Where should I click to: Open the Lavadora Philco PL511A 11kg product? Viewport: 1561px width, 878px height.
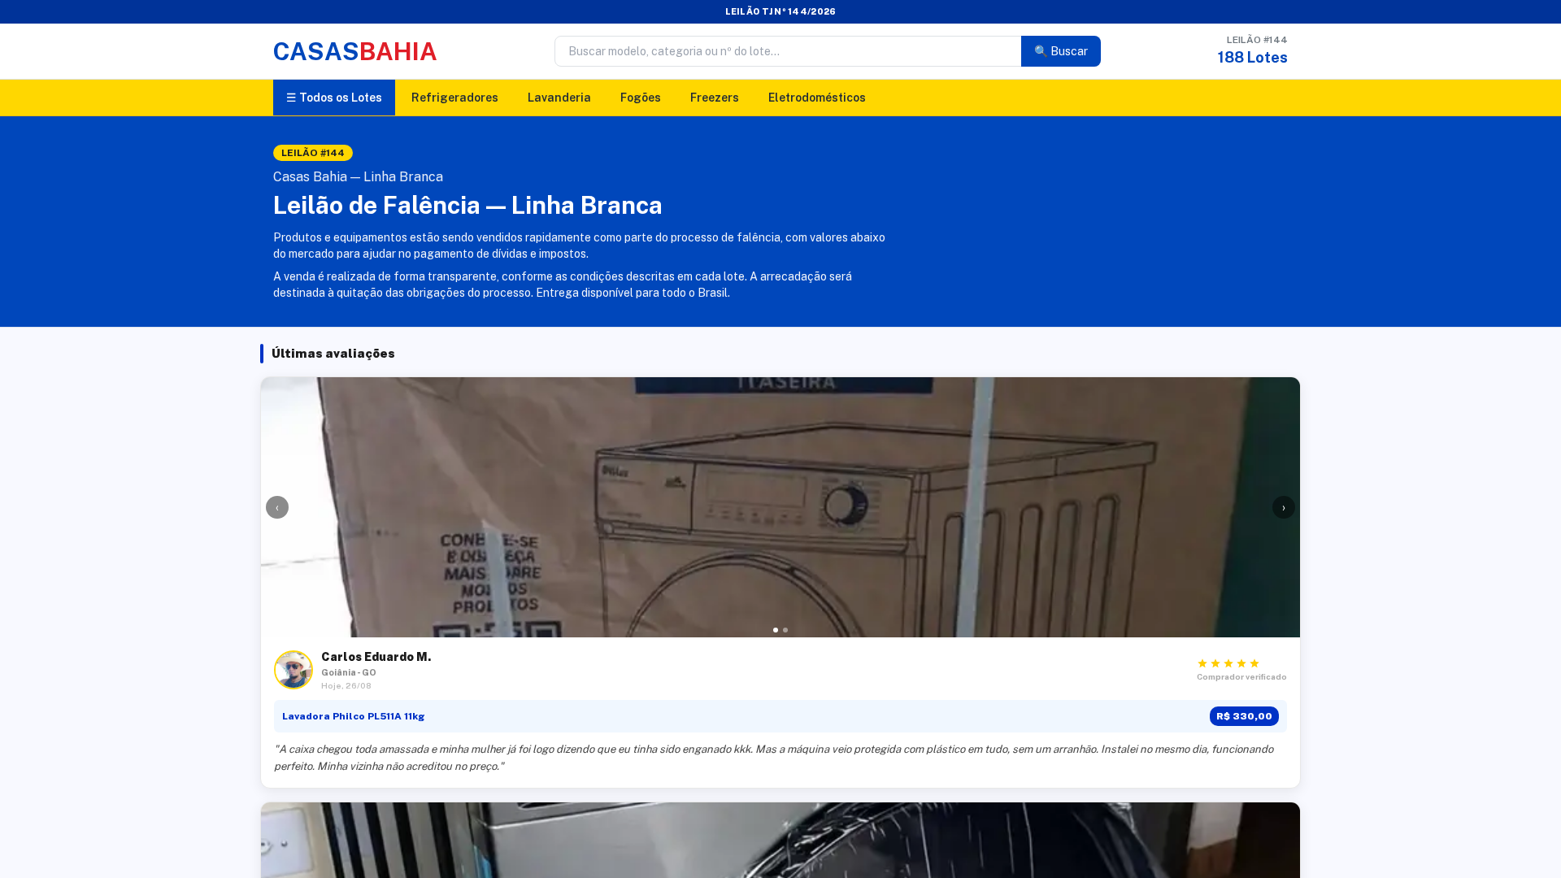tap(354, 716)
